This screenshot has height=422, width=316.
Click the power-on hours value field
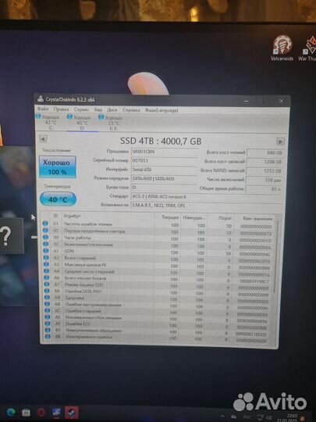[265, 189]
